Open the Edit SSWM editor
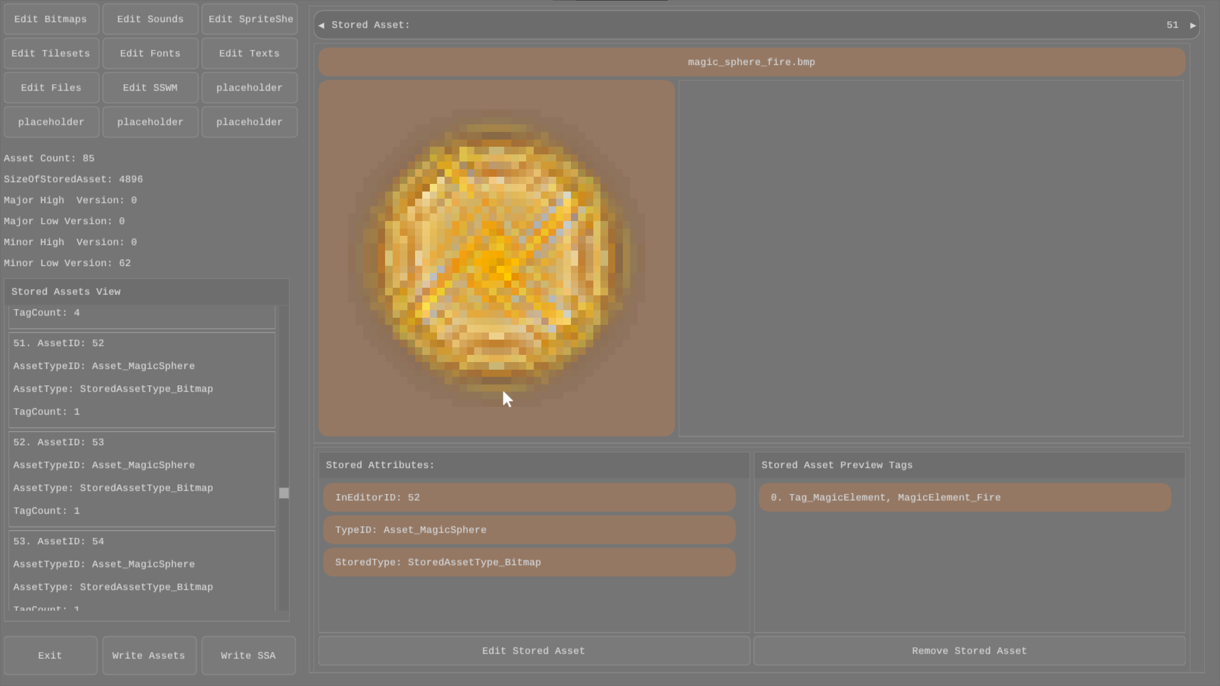1220x686 pixels. pos(150,88)
